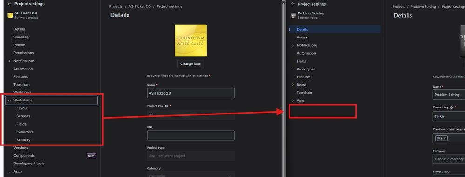
Task: Expand Work types in Problem Solving sidebar
Action: click(293, 69)
